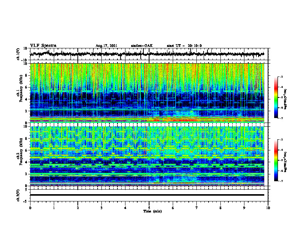Select the "start UT = 20:10:0" text

(x=184, y=46)
